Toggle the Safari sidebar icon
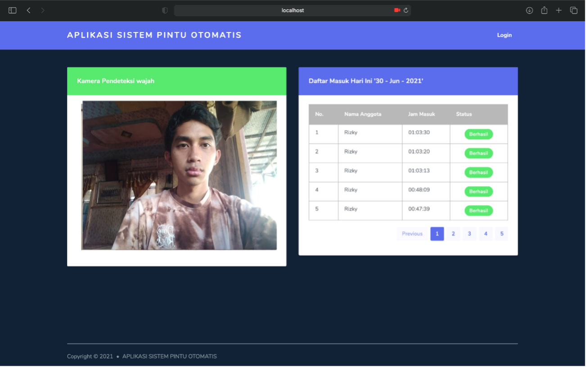Viewport: 587px width, 367px height. [13, 10]
